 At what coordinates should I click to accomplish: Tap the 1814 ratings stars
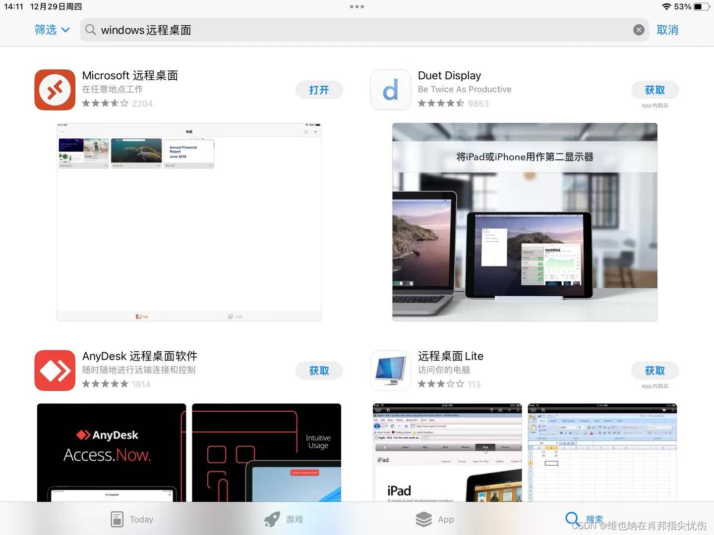[105, 384]
